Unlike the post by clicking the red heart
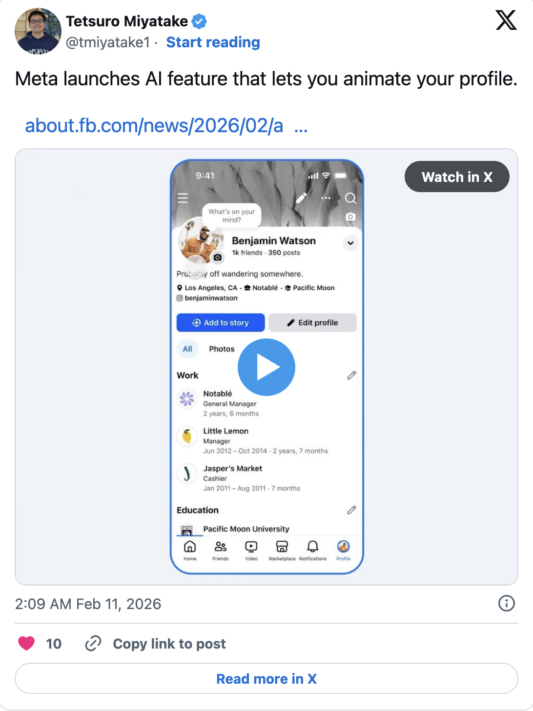Viewport: 533px width, 711px height. pyautogui.click(x=27, y=644)
